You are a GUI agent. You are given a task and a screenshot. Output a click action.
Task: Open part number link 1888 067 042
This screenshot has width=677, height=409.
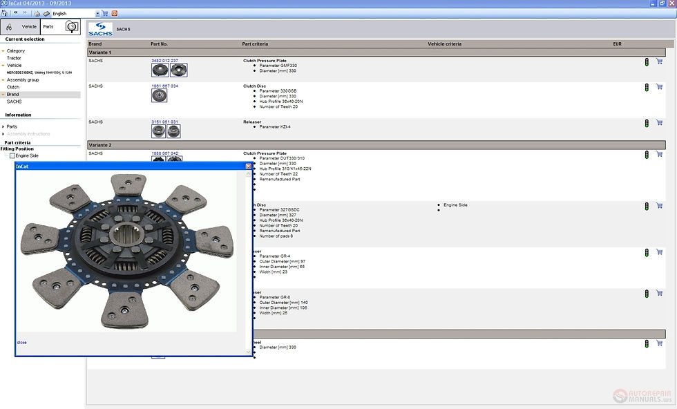tap(164, 154)
